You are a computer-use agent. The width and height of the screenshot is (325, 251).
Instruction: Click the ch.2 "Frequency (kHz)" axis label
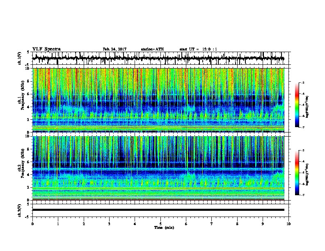coord(23,163)
